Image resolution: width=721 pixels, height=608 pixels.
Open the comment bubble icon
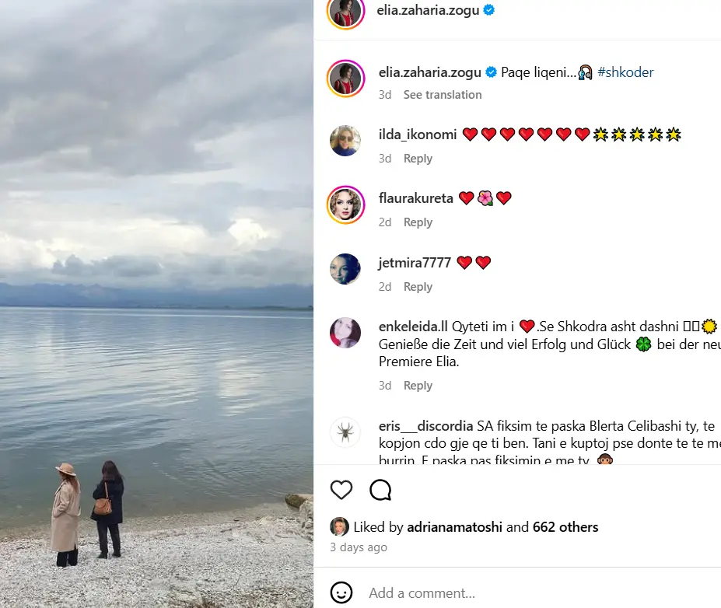(380, 490)
